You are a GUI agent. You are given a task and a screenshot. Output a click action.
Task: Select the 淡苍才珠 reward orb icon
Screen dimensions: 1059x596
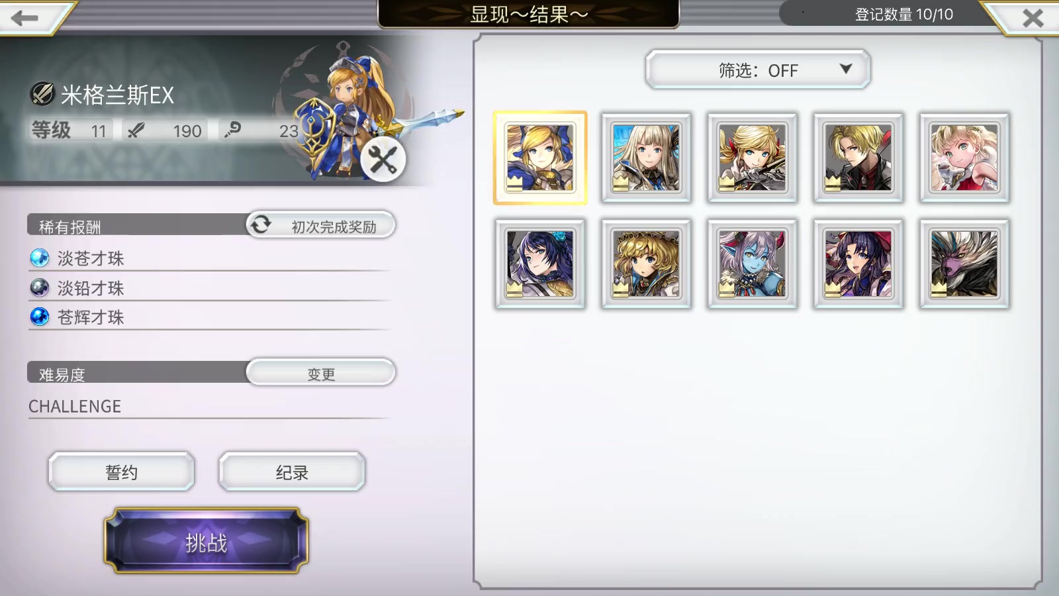pos(40,258)
